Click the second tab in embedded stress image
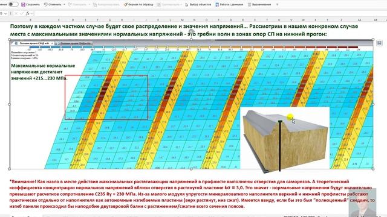The width and height of the screenshot is (387, 217). [73, 43]
